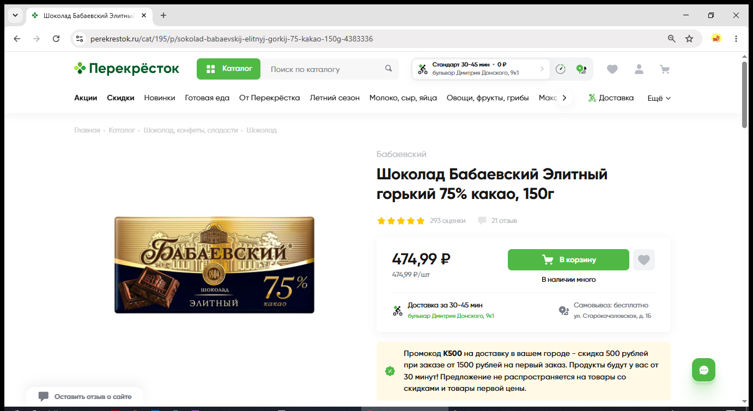The image size is (753, 411).
Task: Open the Стандарт 30-45 мин delivery selector
Action: tap(481, 69)
